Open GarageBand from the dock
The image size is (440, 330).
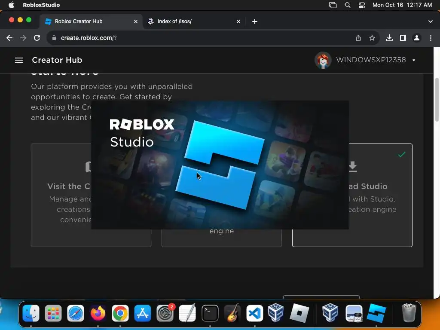[x=232, y=313]
